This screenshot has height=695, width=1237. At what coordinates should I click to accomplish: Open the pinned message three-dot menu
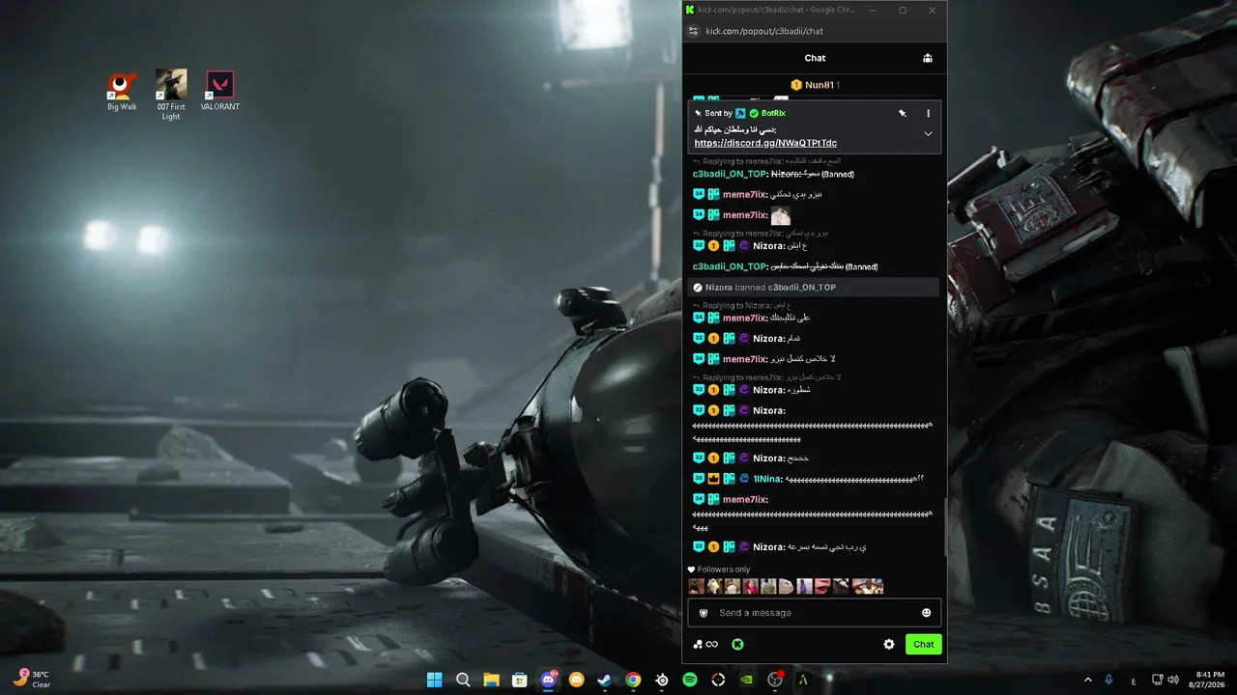[928, 113]
